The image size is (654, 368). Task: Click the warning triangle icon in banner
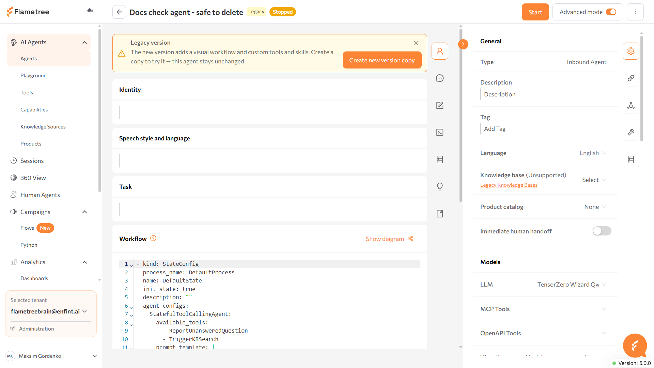[x=122, y=53]
